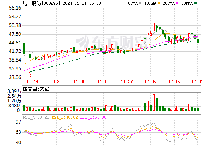207x145 pixels.
Task: Select the 20PMA legend label
Action: pos(168,3)
